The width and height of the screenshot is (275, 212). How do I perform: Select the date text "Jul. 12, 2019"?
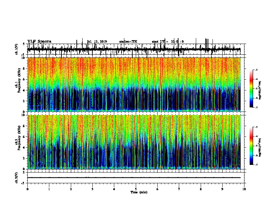coord(97,42)
